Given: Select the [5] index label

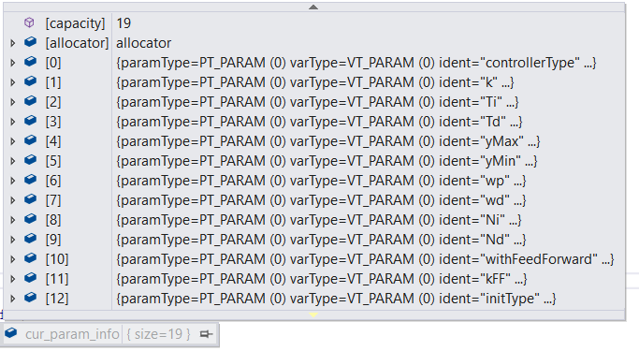Looking at the screenshot, I should (x=53, y=161).
